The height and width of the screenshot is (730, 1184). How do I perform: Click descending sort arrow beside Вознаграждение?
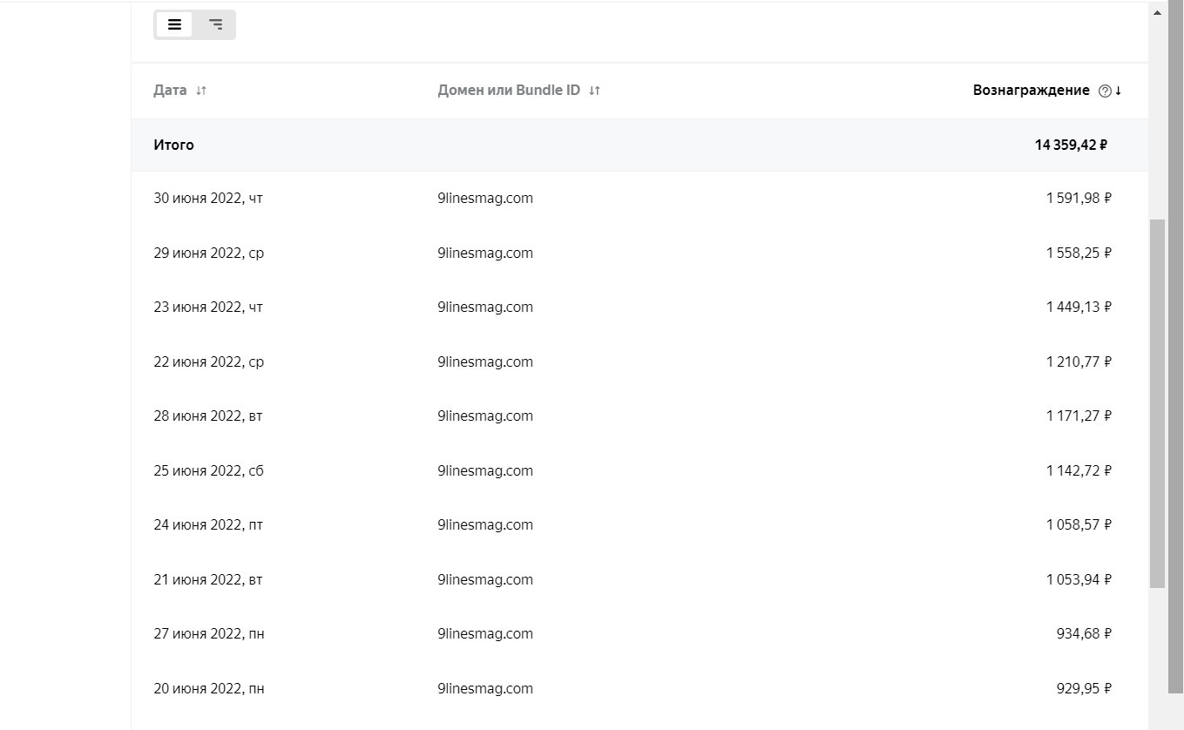[1119, 91]
